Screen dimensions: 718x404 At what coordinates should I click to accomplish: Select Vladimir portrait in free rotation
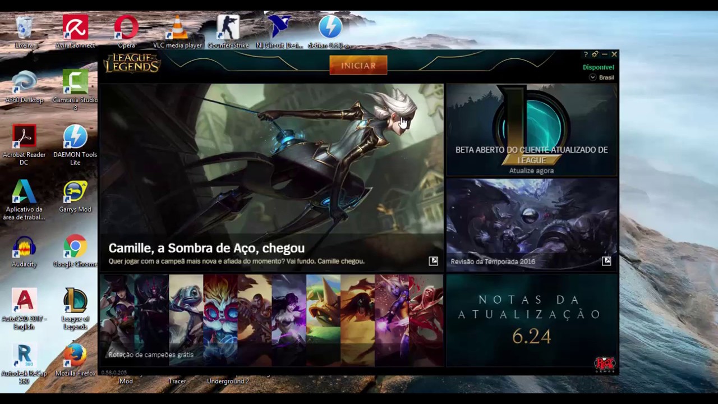tap(426, 320)
